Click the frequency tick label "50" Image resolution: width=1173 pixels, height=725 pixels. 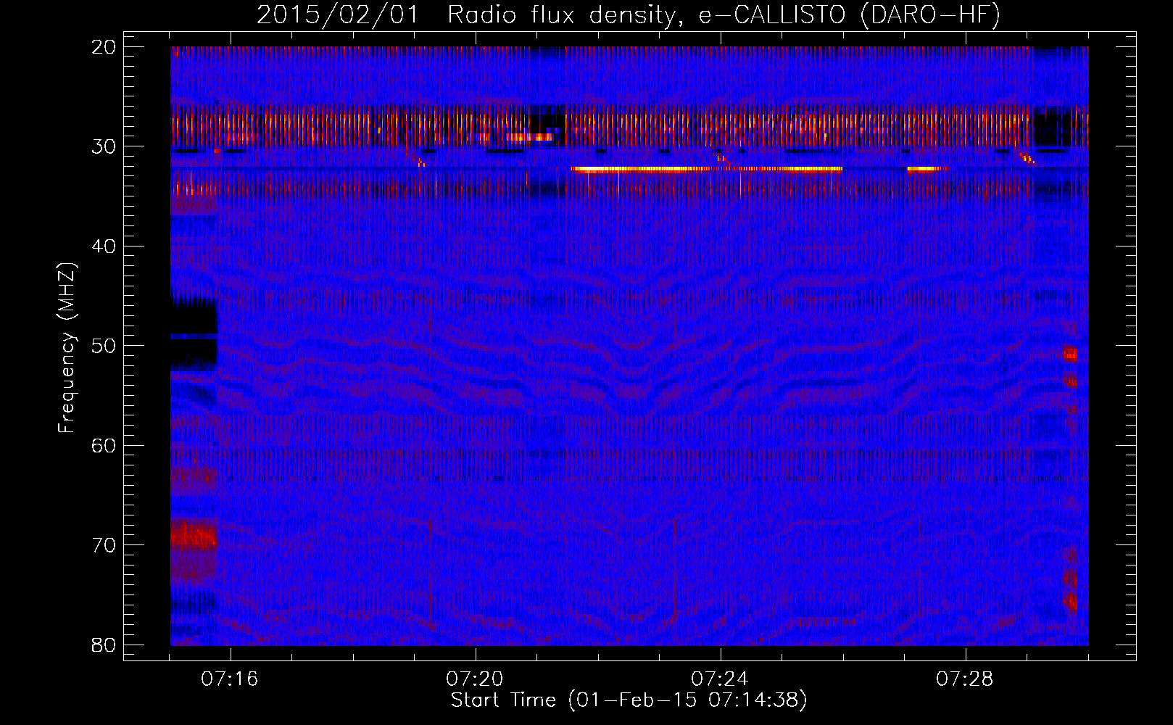tap(104, 346)
